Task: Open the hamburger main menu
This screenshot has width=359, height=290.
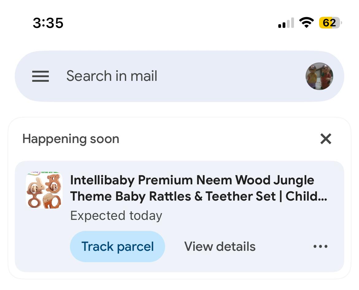Action: (41, 76)
